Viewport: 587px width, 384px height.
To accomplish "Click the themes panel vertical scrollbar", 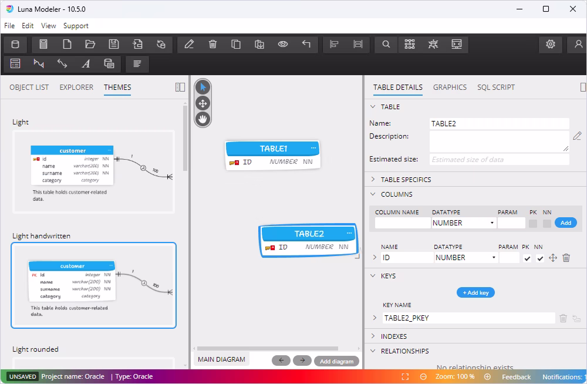I will click(185, 139).
